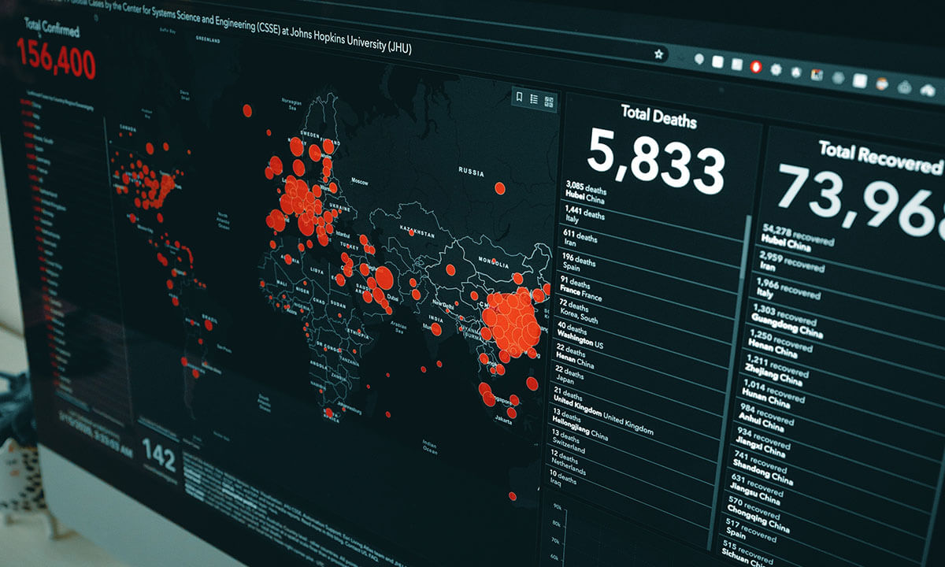Click the Total Confirmed 156,400 figure
The width and height of the screenshot is (945, 567).
[x=55, y=57]
